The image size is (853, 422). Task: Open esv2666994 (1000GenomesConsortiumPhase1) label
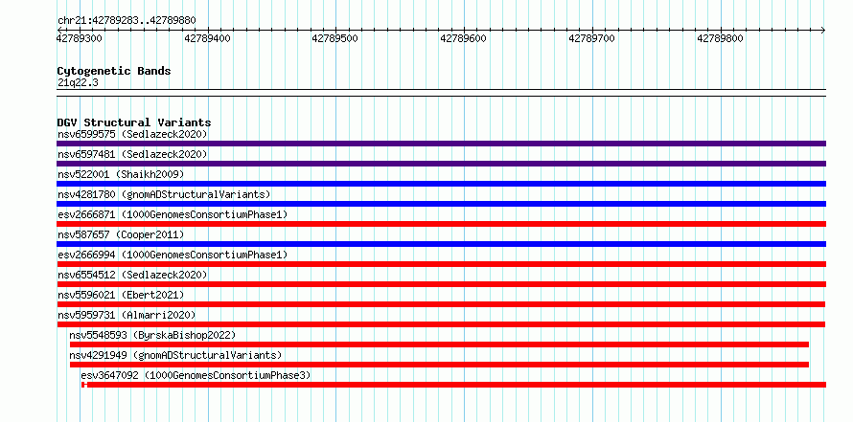pyautogui.click(x=173, y=255)
